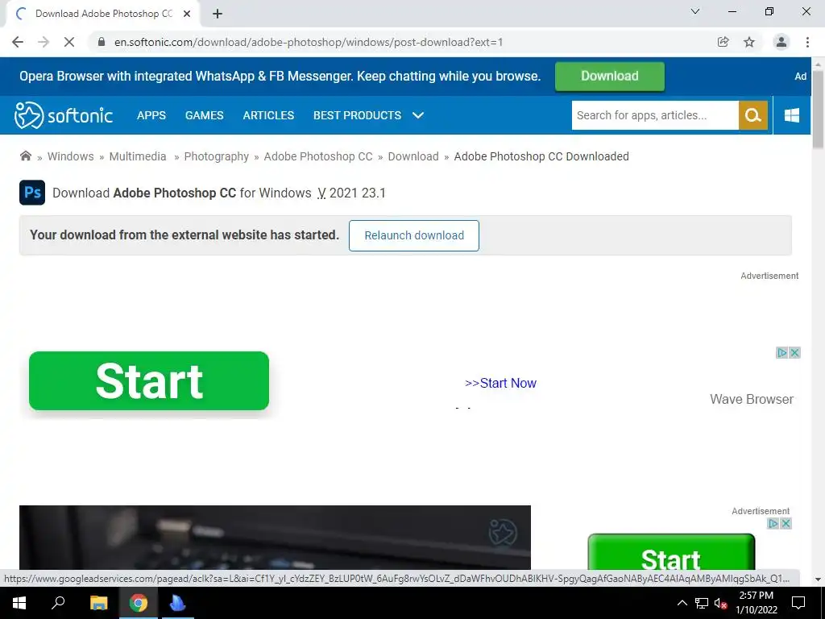Click the Photoshop Ps app icon
Image resolution: width=825 pixels, height=619 pixels.
pyautogui.click(x=32, y=192)
